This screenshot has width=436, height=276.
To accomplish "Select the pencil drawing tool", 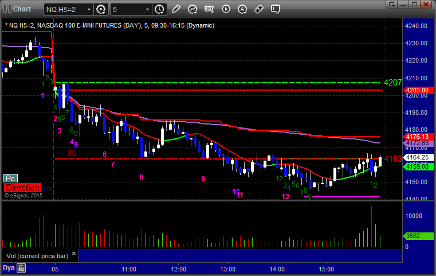I will (x=176, y=9).
